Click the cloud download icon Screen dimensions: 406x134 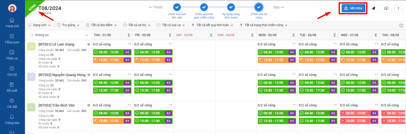pyautogui.click(x=386, y=8)
